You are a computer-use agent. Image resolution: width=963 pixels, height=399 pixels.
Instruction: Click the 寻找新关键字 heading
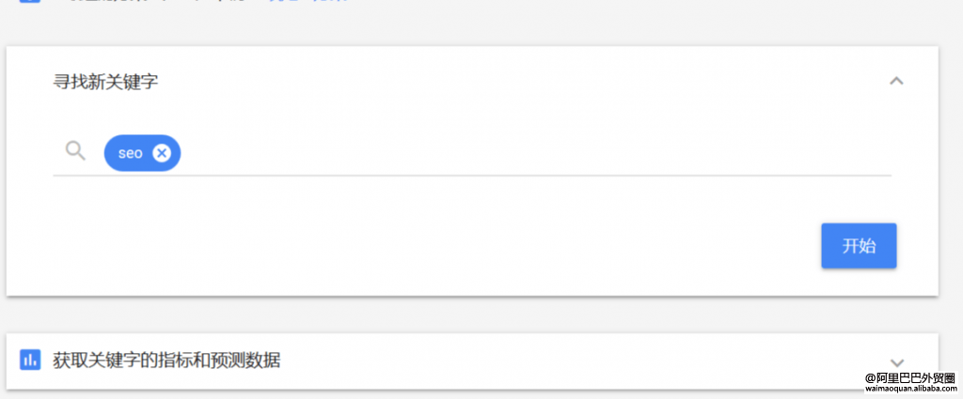[x=105, y=82]
